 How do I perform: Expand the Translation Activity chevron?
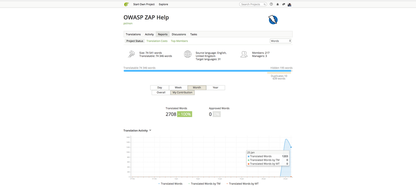tap(150, 130)
